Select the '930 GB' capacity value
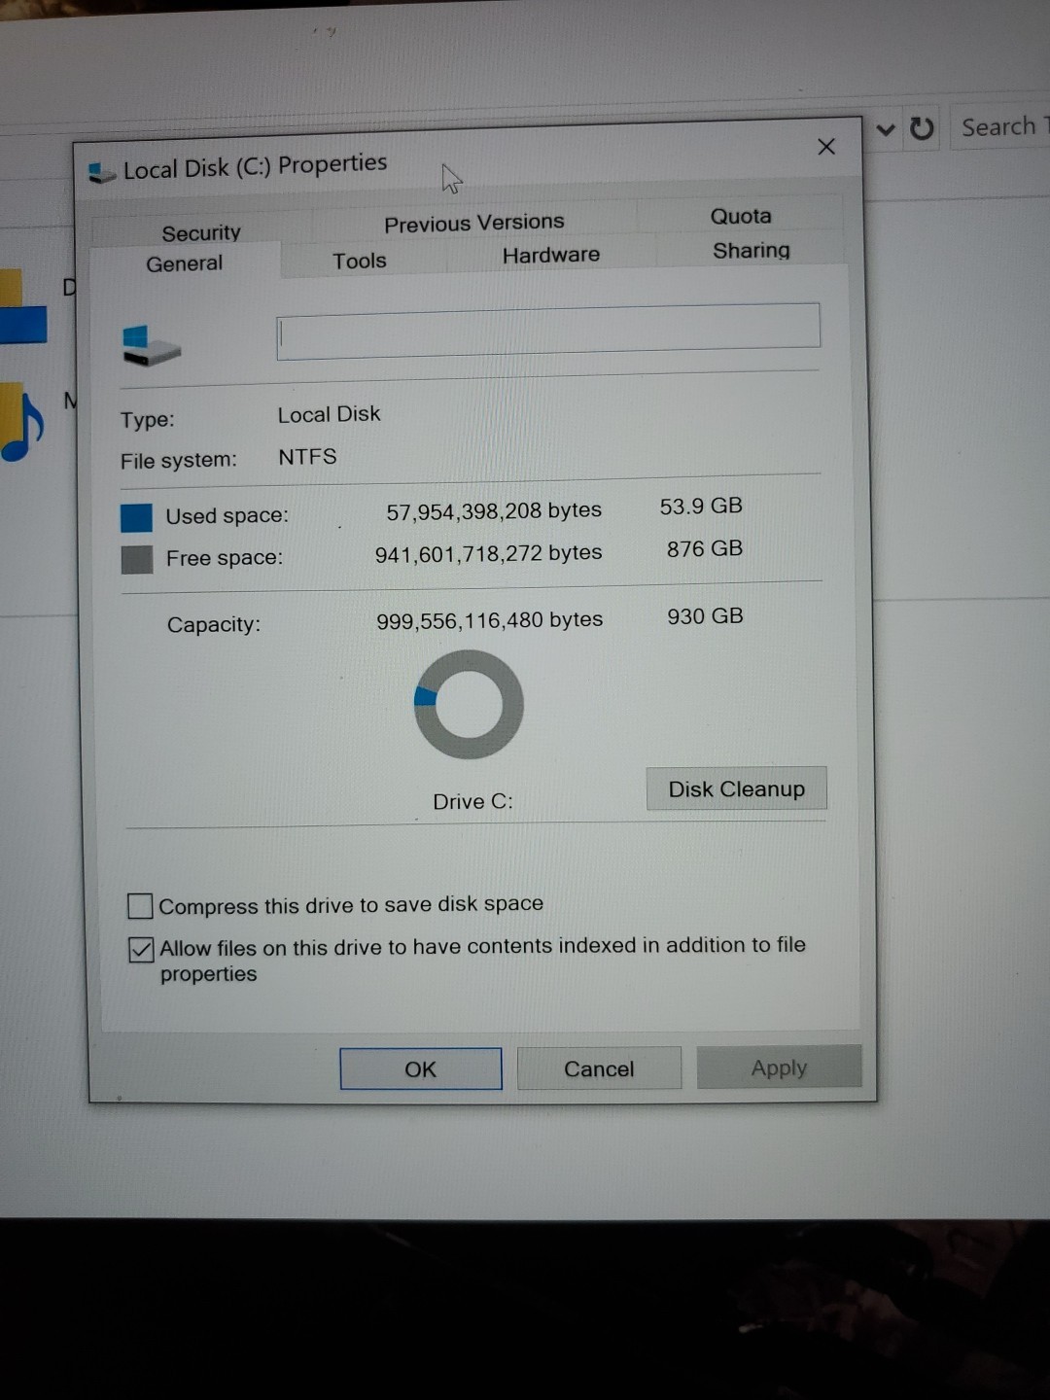1050x1400 pixels. (x=705, y=616)
